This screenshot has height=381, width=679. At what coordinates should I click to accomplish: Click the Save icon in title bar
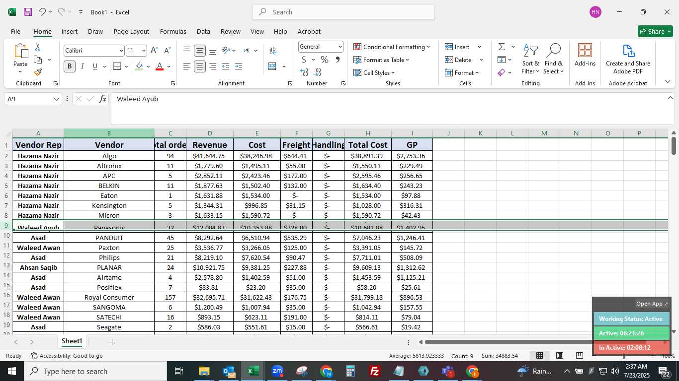28,12
